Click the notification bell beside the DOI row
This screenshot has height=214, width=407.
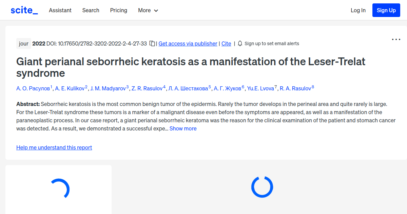[240, 43]
